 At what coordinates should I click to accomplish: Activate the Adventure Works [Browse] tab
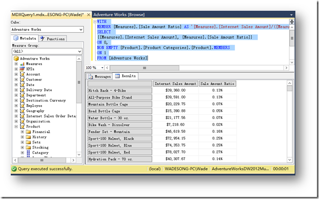[x=119, y=15]
